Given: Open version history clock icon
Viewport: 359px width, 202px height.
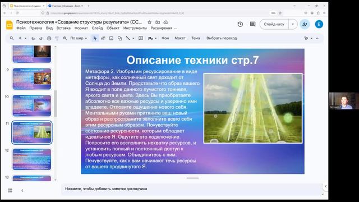Looking at the screenshot, I should pos(240,24).
